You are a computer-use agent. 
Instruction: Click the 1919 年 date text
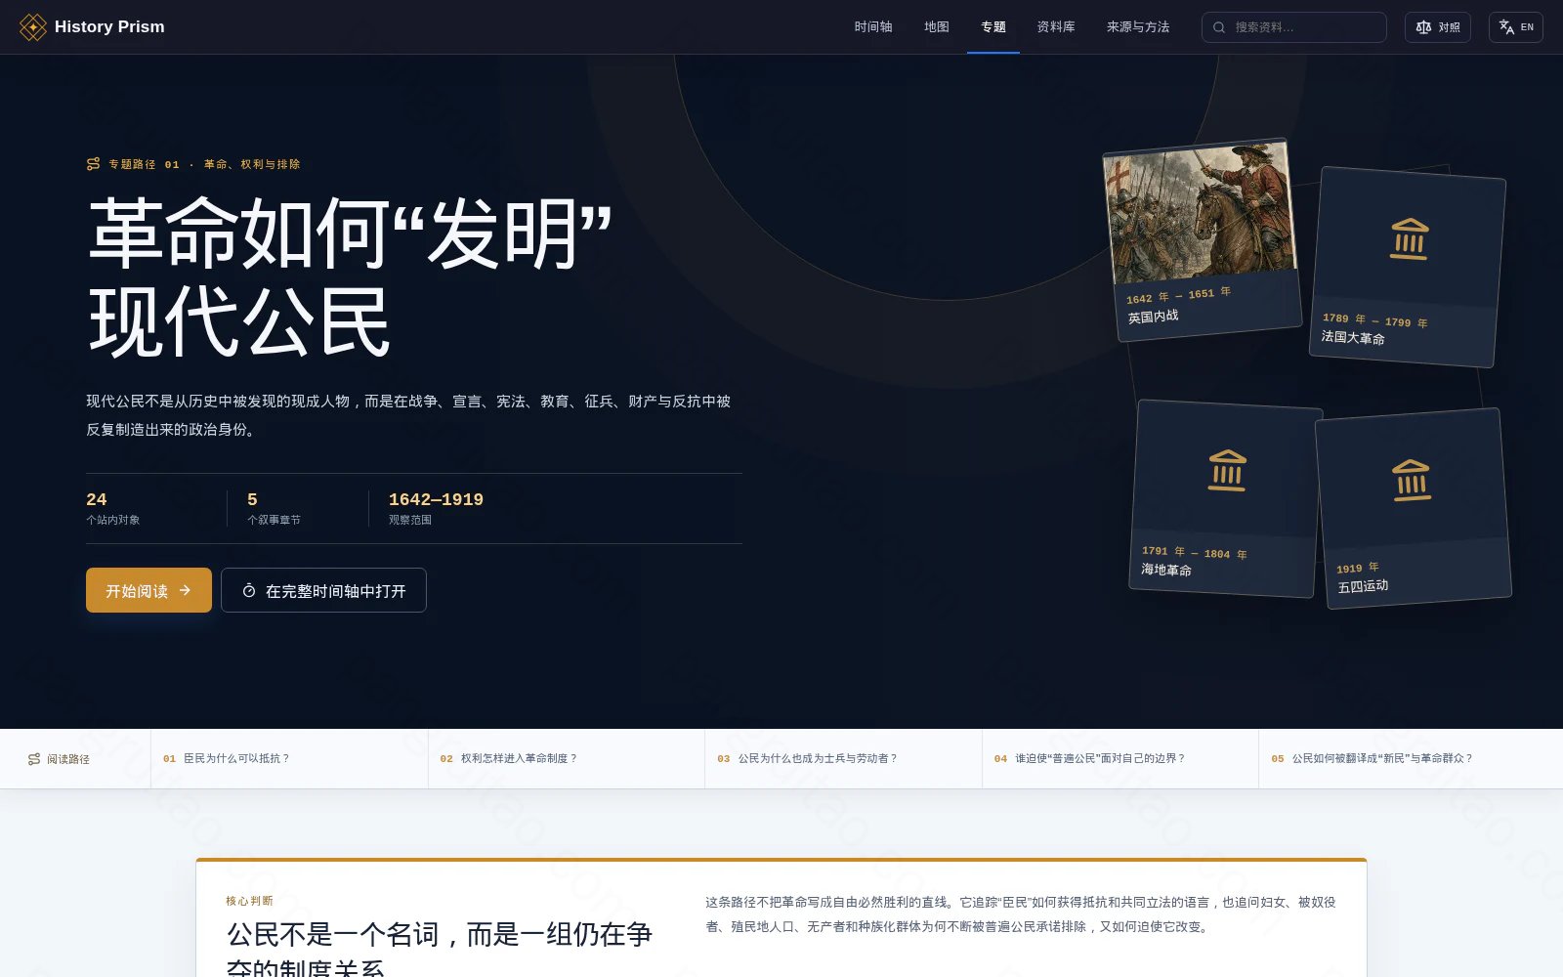point(1358,568)
